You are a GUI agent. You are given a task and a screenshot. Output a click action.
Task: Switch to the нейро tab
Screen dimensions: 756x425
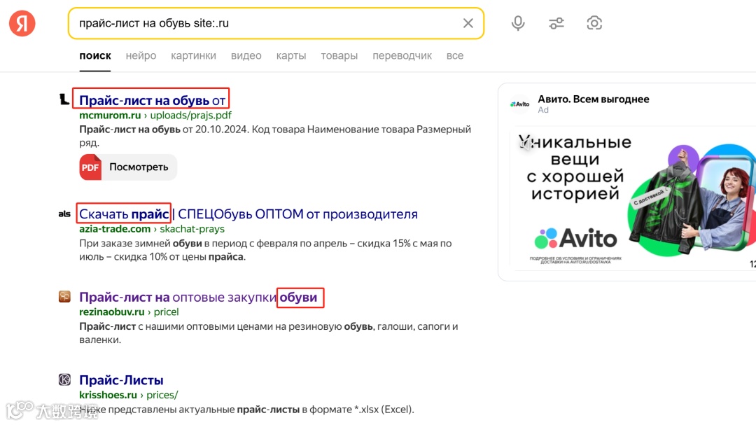point(141,56)
